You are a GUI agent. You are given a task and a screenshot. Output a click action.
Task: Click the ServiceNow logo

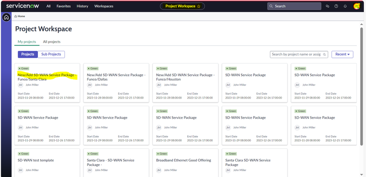pyautogui.click(x=23, y=6)
